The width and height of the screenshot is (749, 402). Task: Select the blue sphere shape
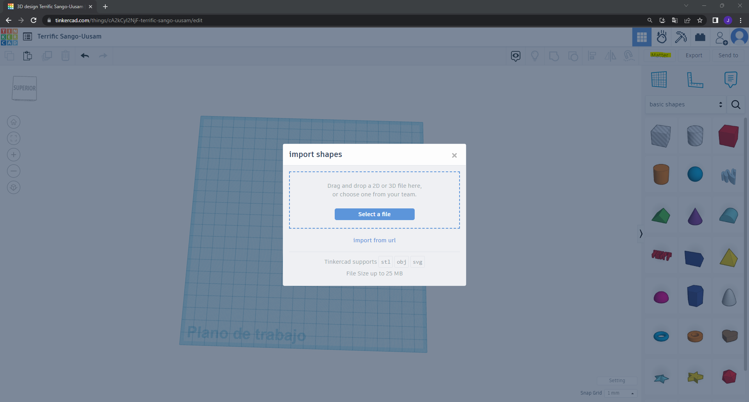pos(695,174)
